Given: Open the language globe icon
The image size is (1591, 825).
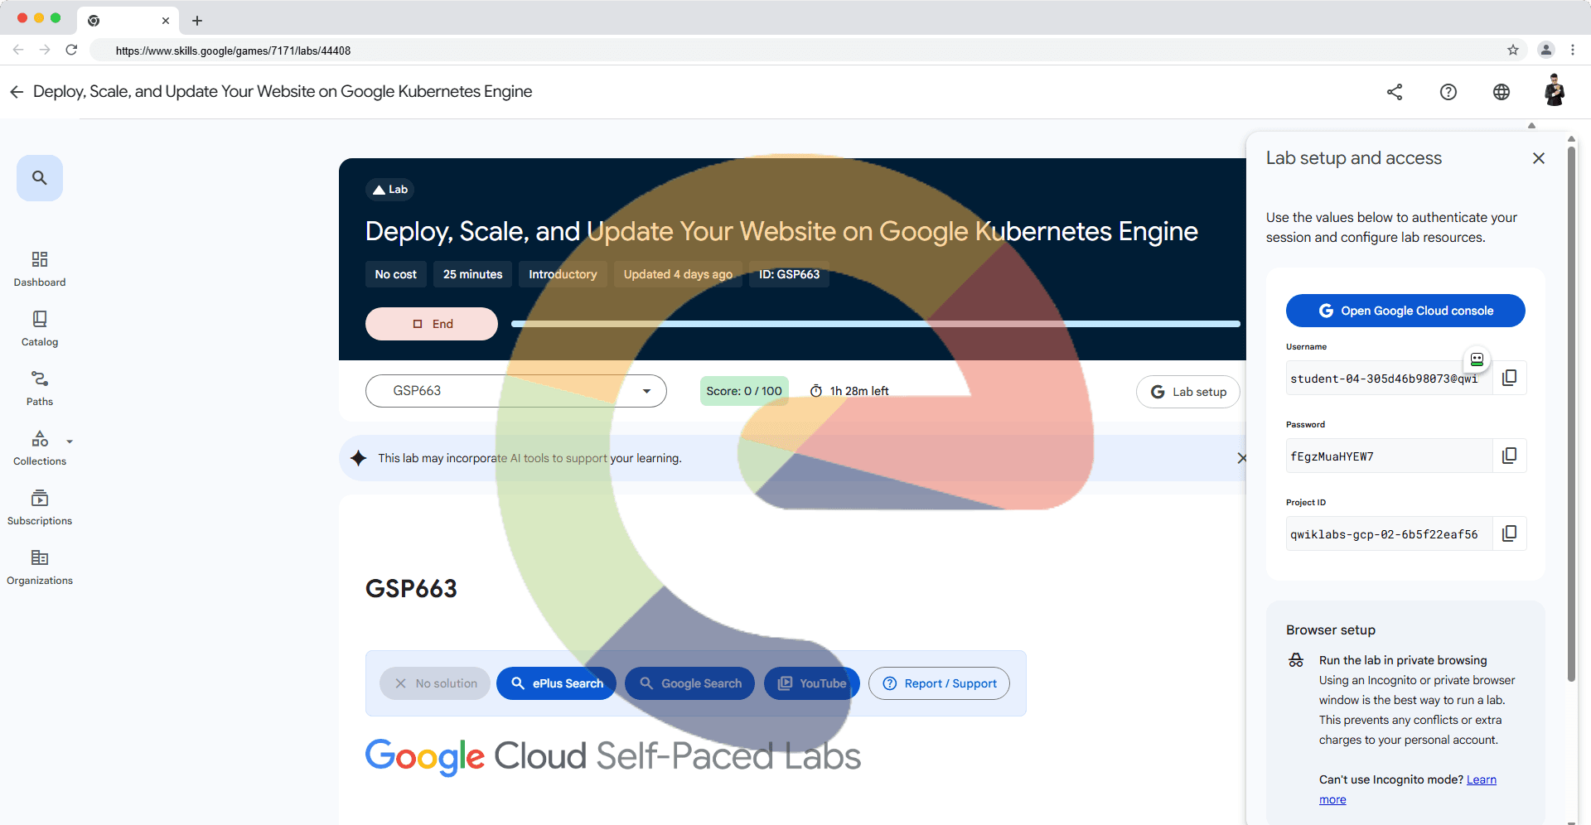Looking at the screenshot, I should [x=1502, y=92].
